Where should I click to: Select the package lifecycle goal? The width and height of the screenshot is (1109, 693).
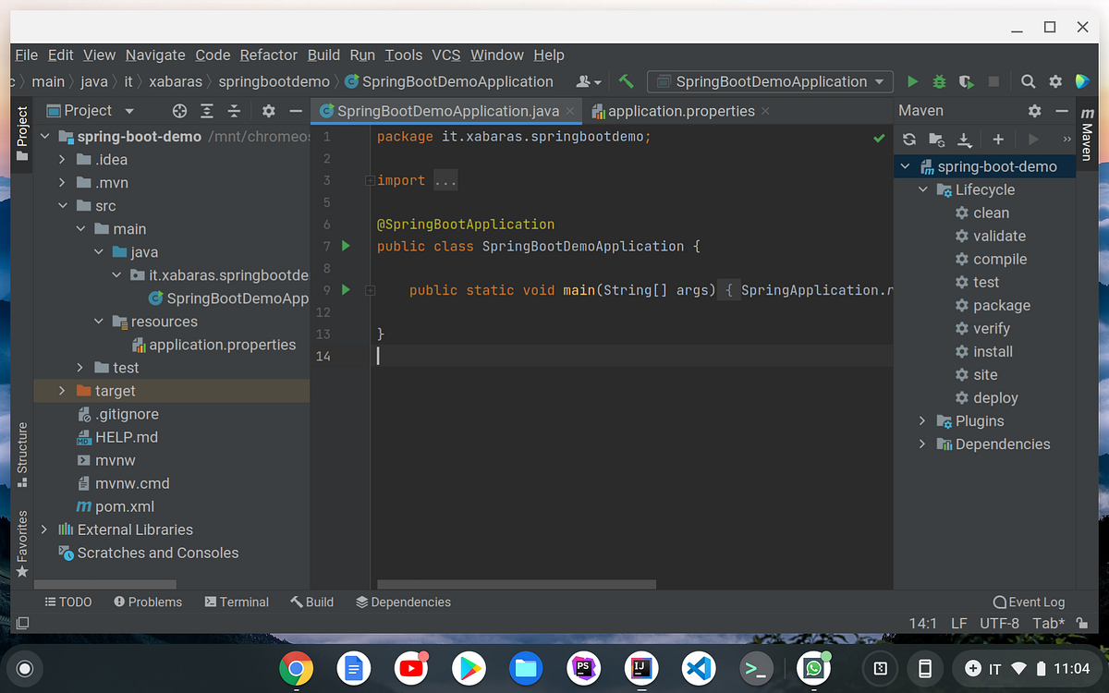pyautogui.click(x=1002, y=305)
